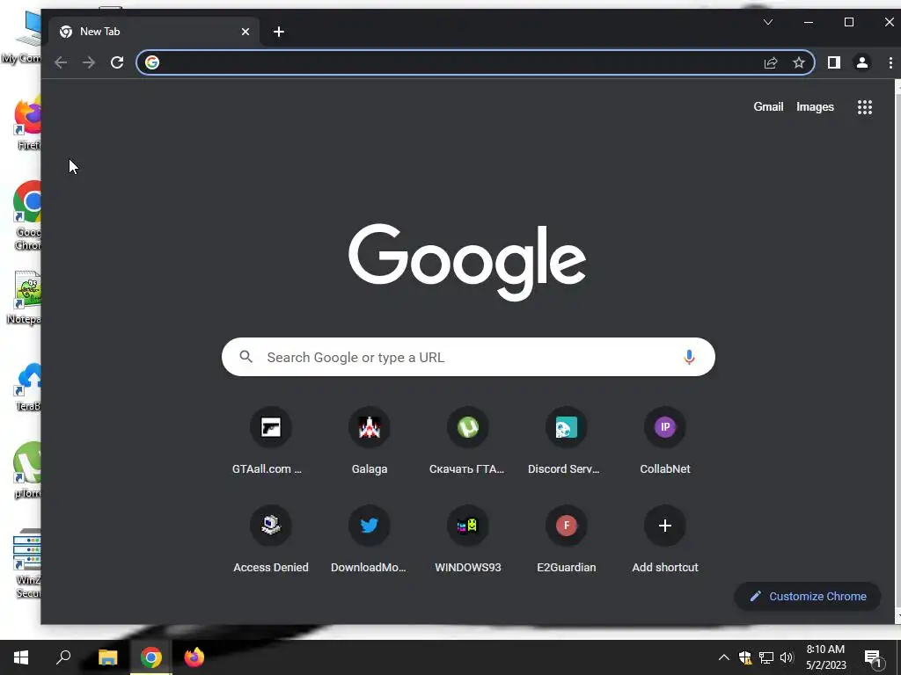This screenshot has height=675, width=901.
Task: Add a new shortcut tile
Action: coord(665,541)
